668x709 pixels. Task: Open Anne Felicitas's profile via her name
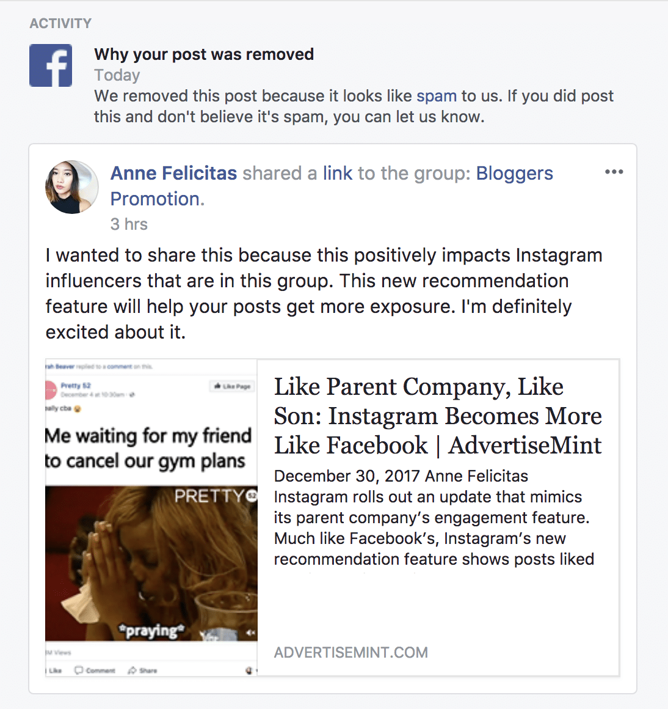pos(173,173)
